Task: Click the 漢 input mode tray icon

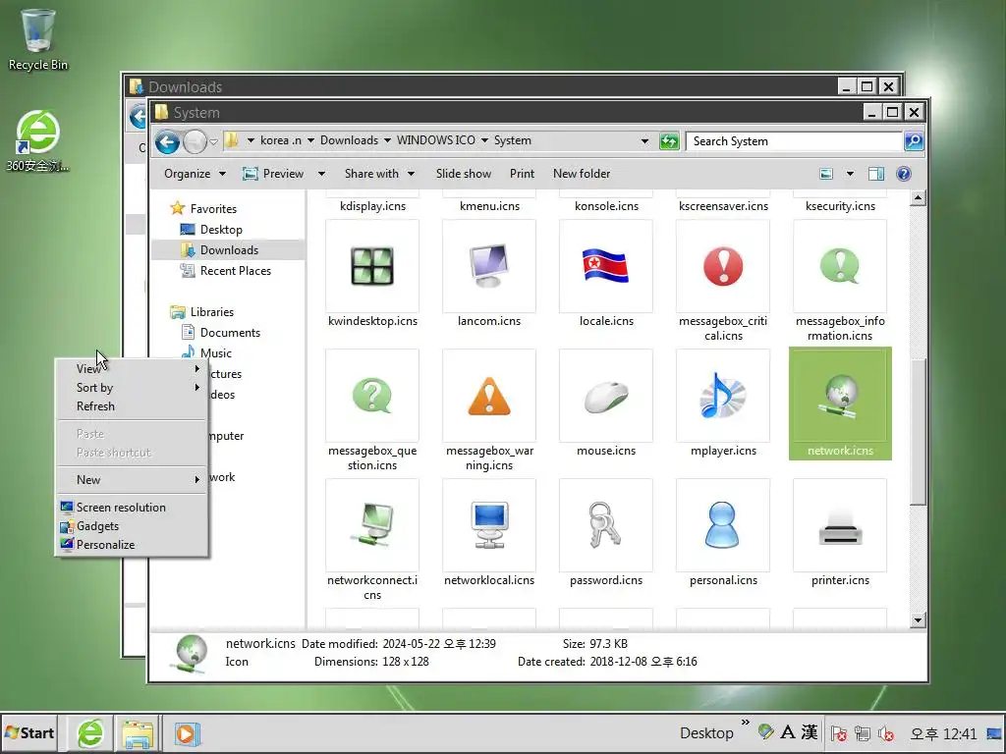Action: (x=810, y=732)
